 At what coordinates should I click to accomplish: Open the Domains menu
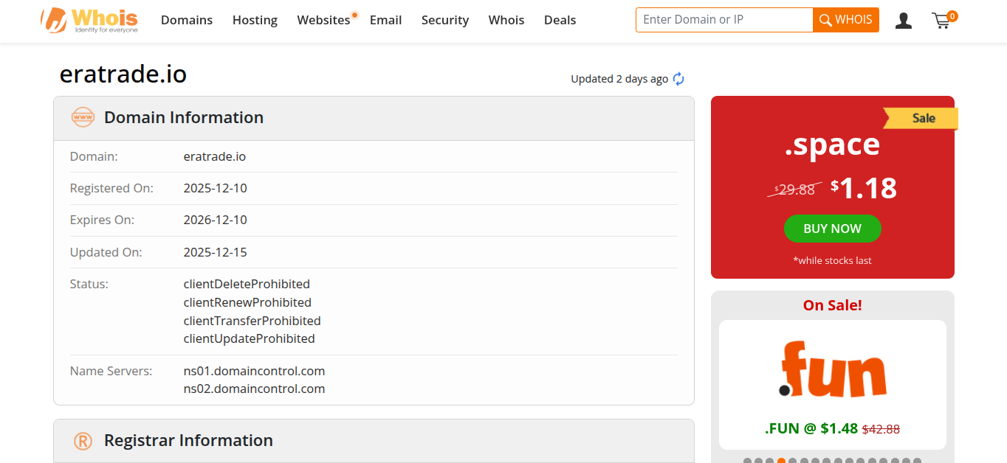187,20
